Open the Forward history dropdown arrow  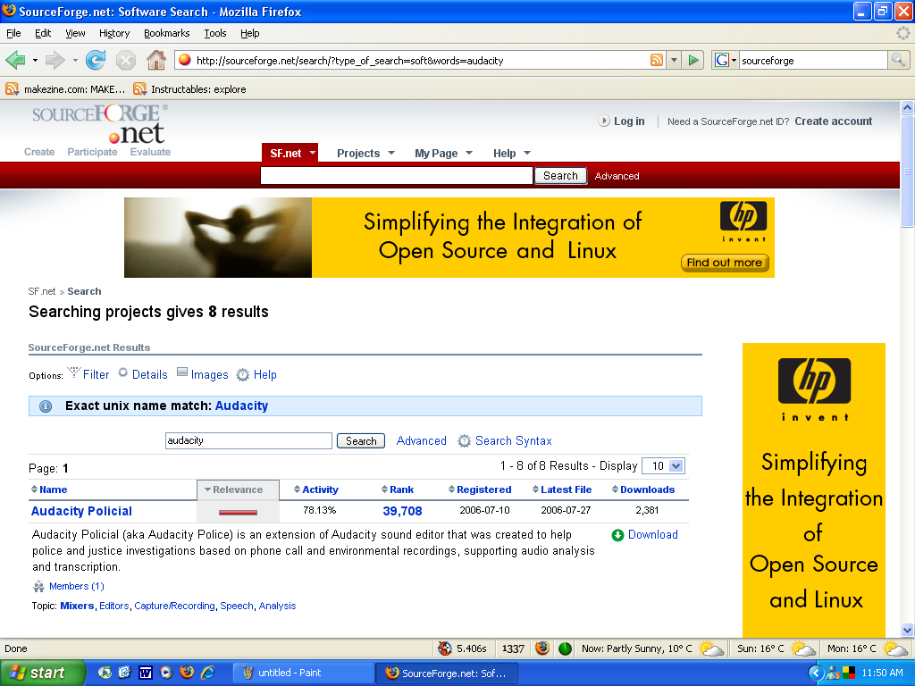pos(75,60)
